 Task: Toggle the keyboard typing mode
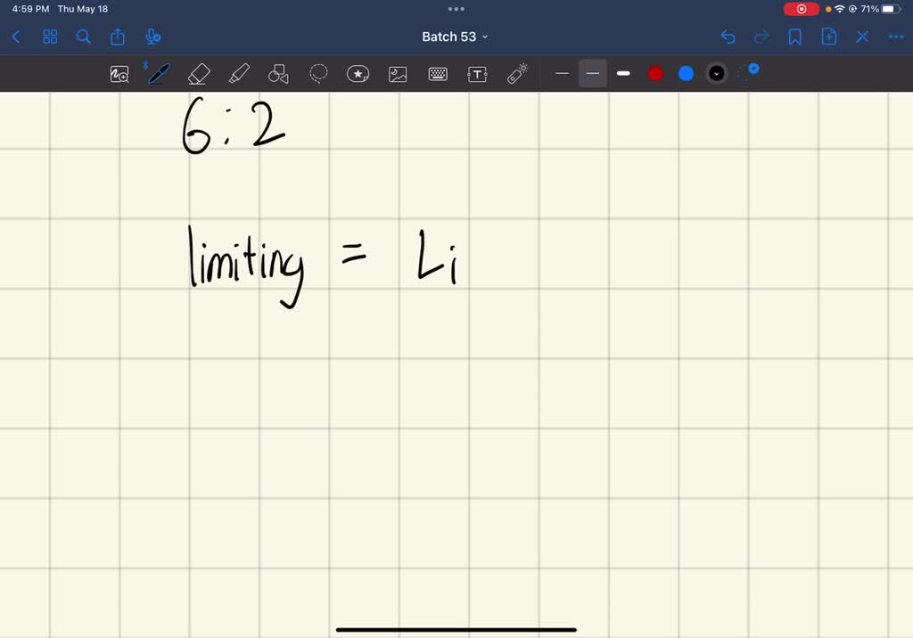(438, 74)
